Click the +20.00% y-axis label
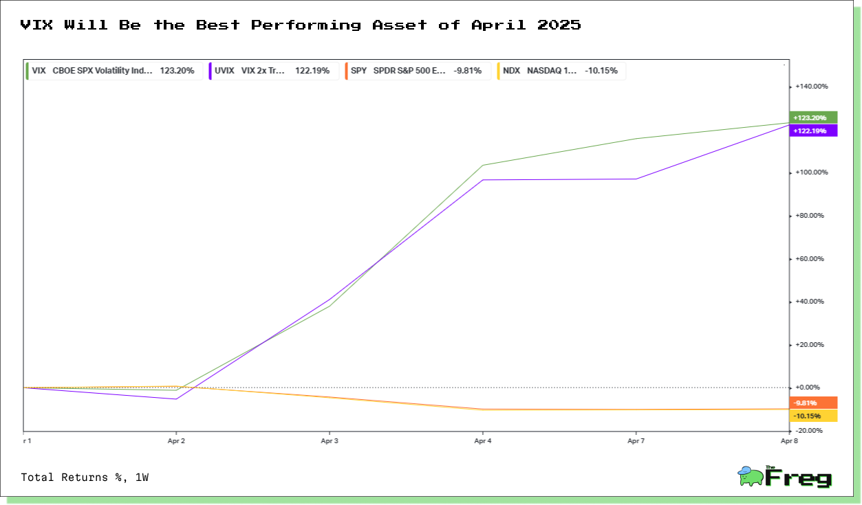This screenshot has width=862, height=505. (811, 345)
